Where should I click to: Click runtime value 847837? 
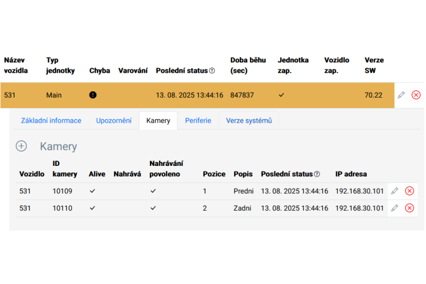coord(242,95)
